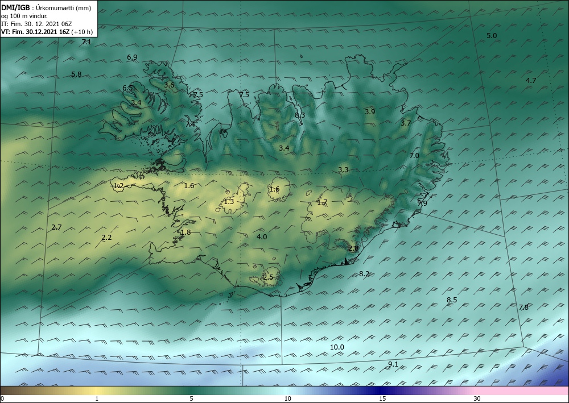Click the map value 2.7
Viewport: 569px width, 403px height.
(x=56, y=227)
